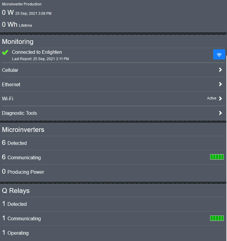Enable the Connected to Enlighten status
This screenshot has height=241, width=227.
tap(37, 52)
